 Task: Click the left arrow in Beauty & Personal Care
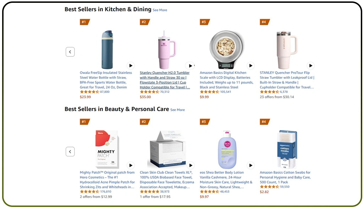70,151
